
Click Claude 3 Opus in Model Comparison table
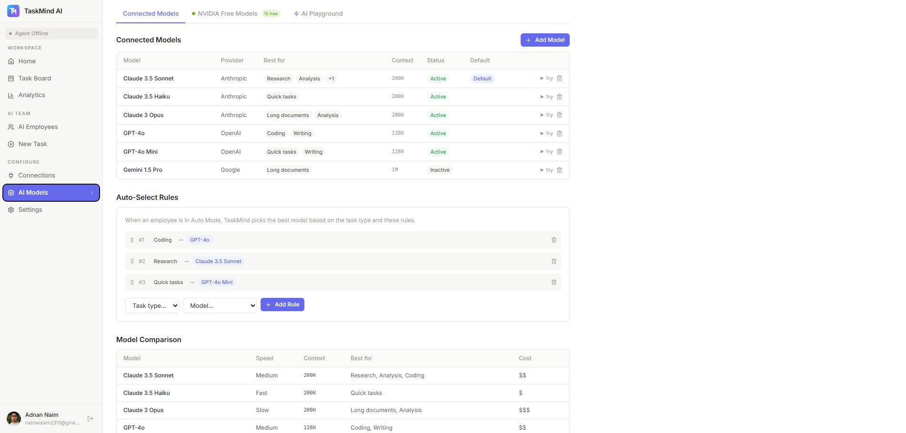143,410
